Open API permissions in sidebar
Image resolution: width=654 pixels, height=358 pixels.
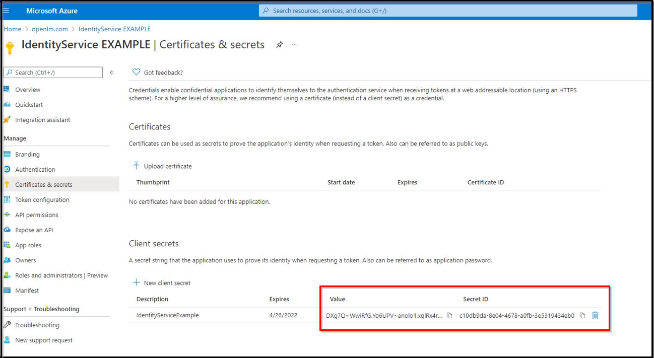click(36, 215)
